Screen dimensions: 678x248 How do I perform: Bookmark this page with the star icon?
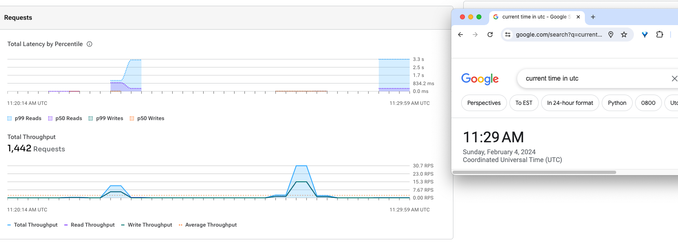624,35
